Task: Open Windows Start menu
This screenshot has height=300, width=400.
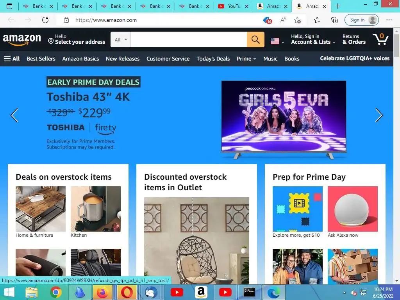Action: (x=9, y=292)
